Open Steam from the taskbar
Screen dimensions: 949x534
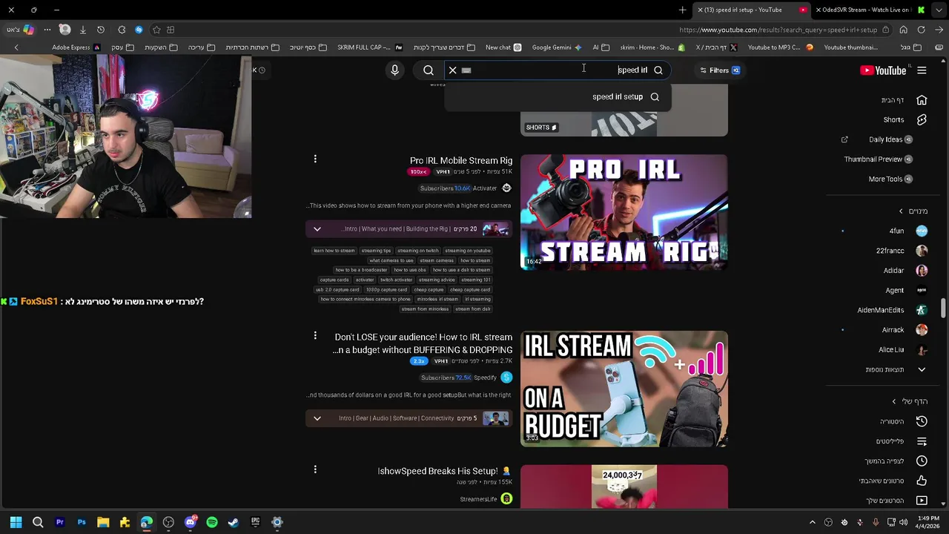click(234, 522)
